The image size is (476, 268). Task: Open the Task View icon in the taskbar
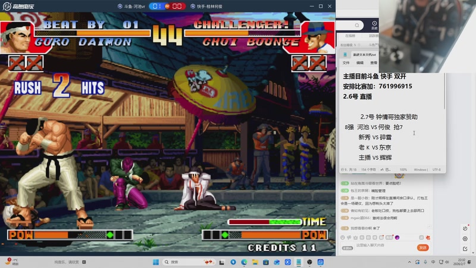coord(222,262)
